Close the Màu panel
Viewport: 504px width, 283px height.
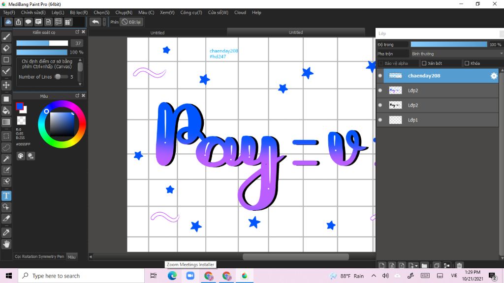pos(83,96)
